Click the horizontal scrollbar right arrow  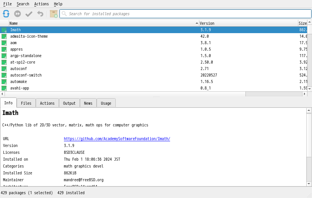tap(304, 94)
